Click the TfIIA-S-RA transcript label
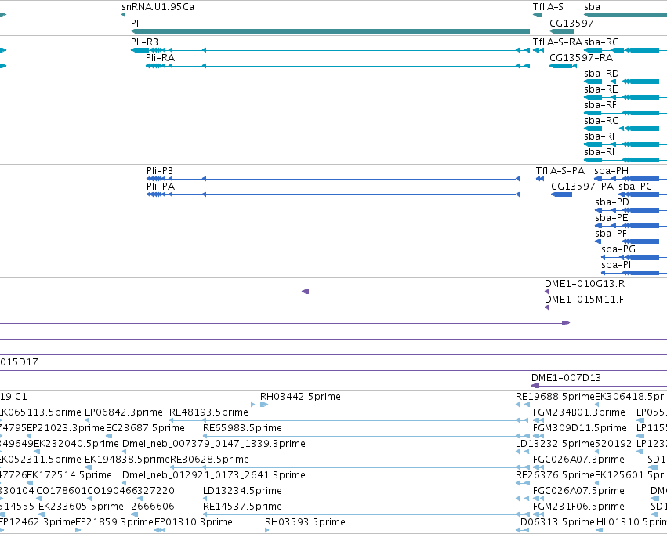The height and width of the screenshot is (534, 667). pos(557,42)
